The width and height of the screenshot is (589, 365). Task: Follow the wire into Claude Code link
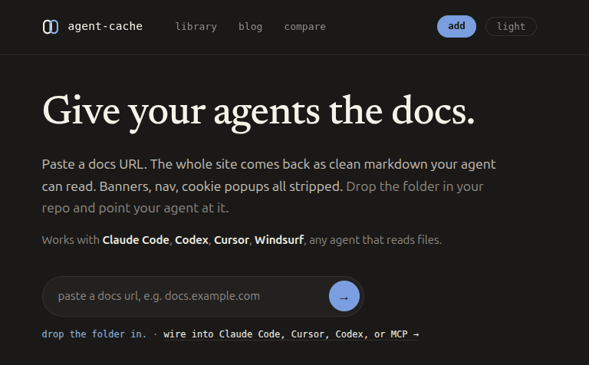click(291, 334)
